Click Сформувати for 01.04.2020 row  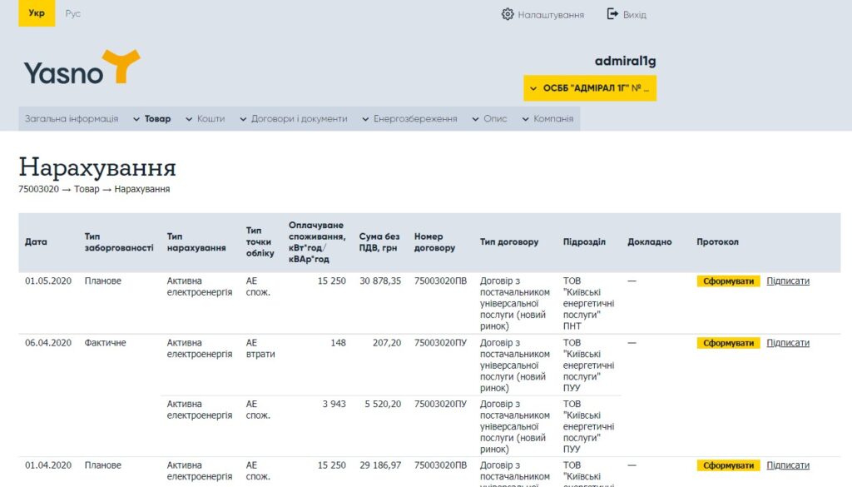pos(728,465)
